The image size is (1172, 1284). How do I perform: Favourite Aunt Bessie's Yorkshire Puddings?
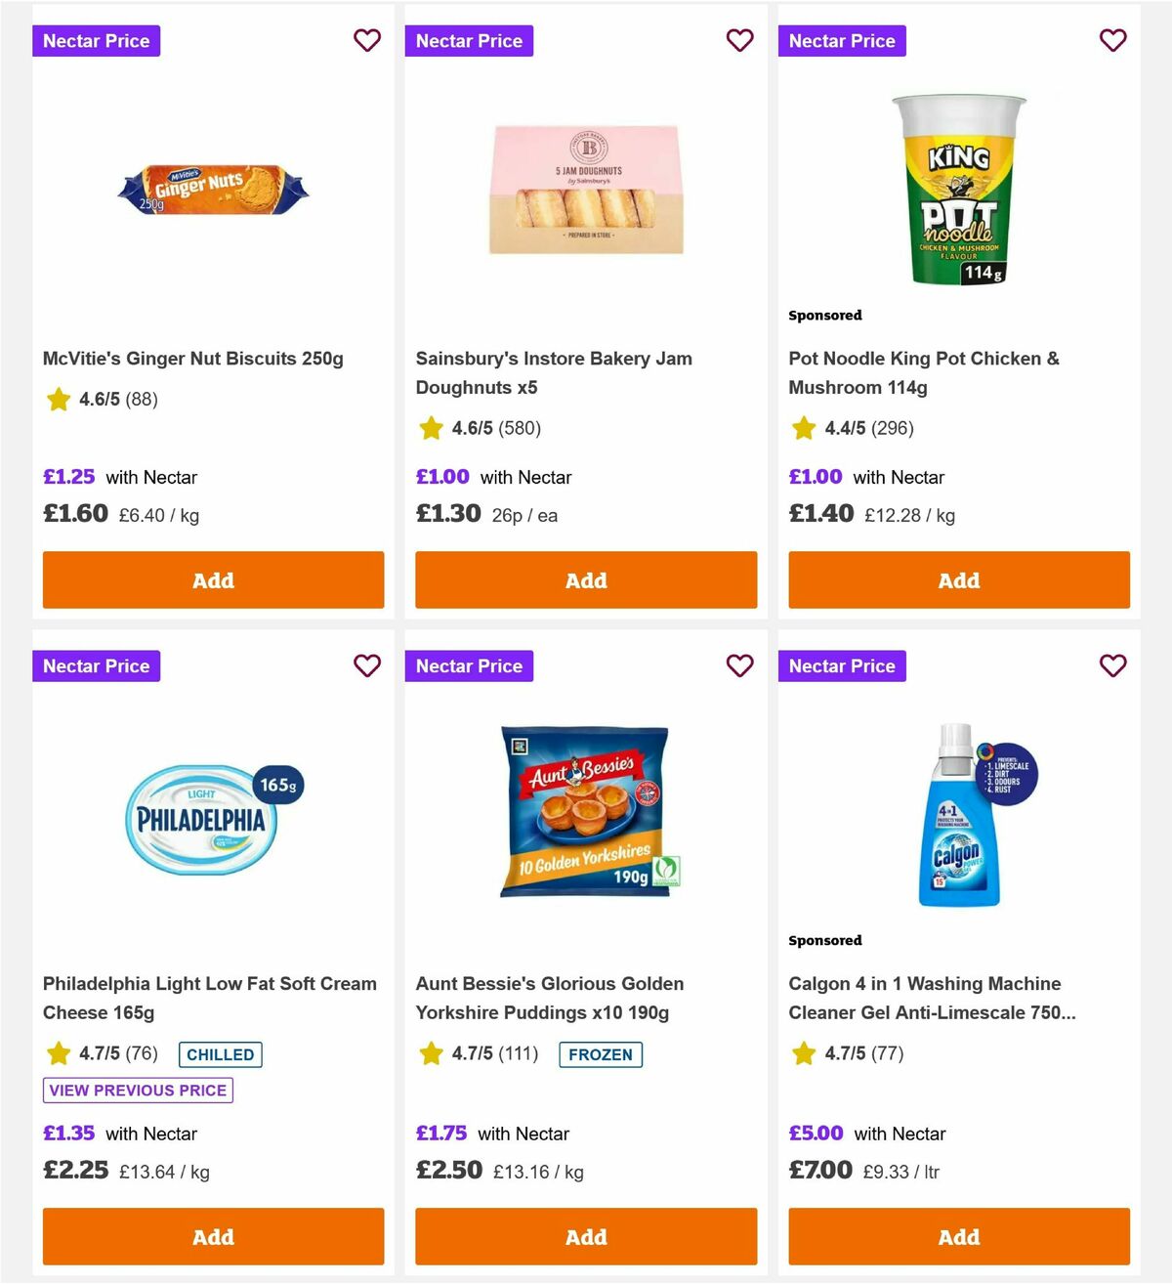coord(740,665)
